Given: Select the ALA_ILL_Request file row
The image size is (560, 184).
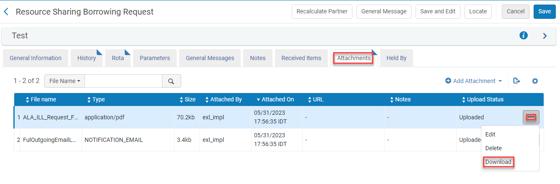Looking at the screenshot, I should click(50, 117).
